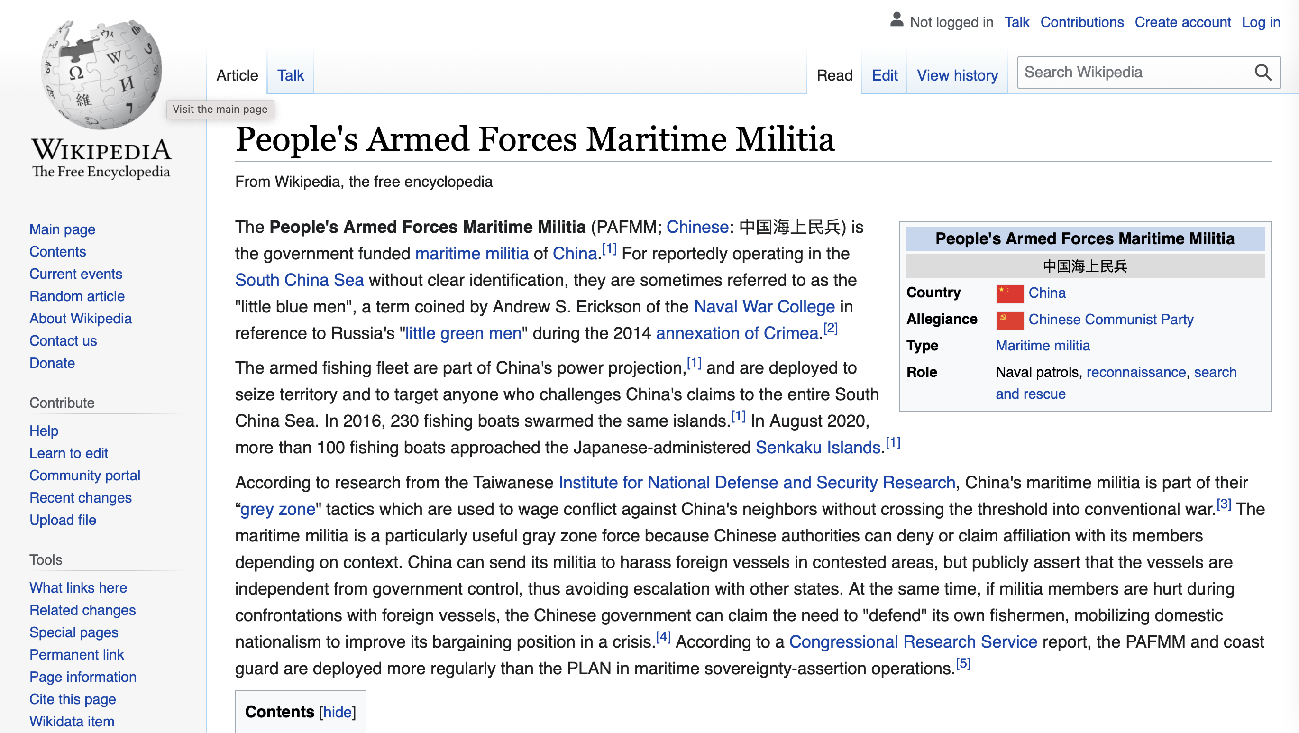Open the View history tab
The image size is (1299, 733).
pos(957,75)
